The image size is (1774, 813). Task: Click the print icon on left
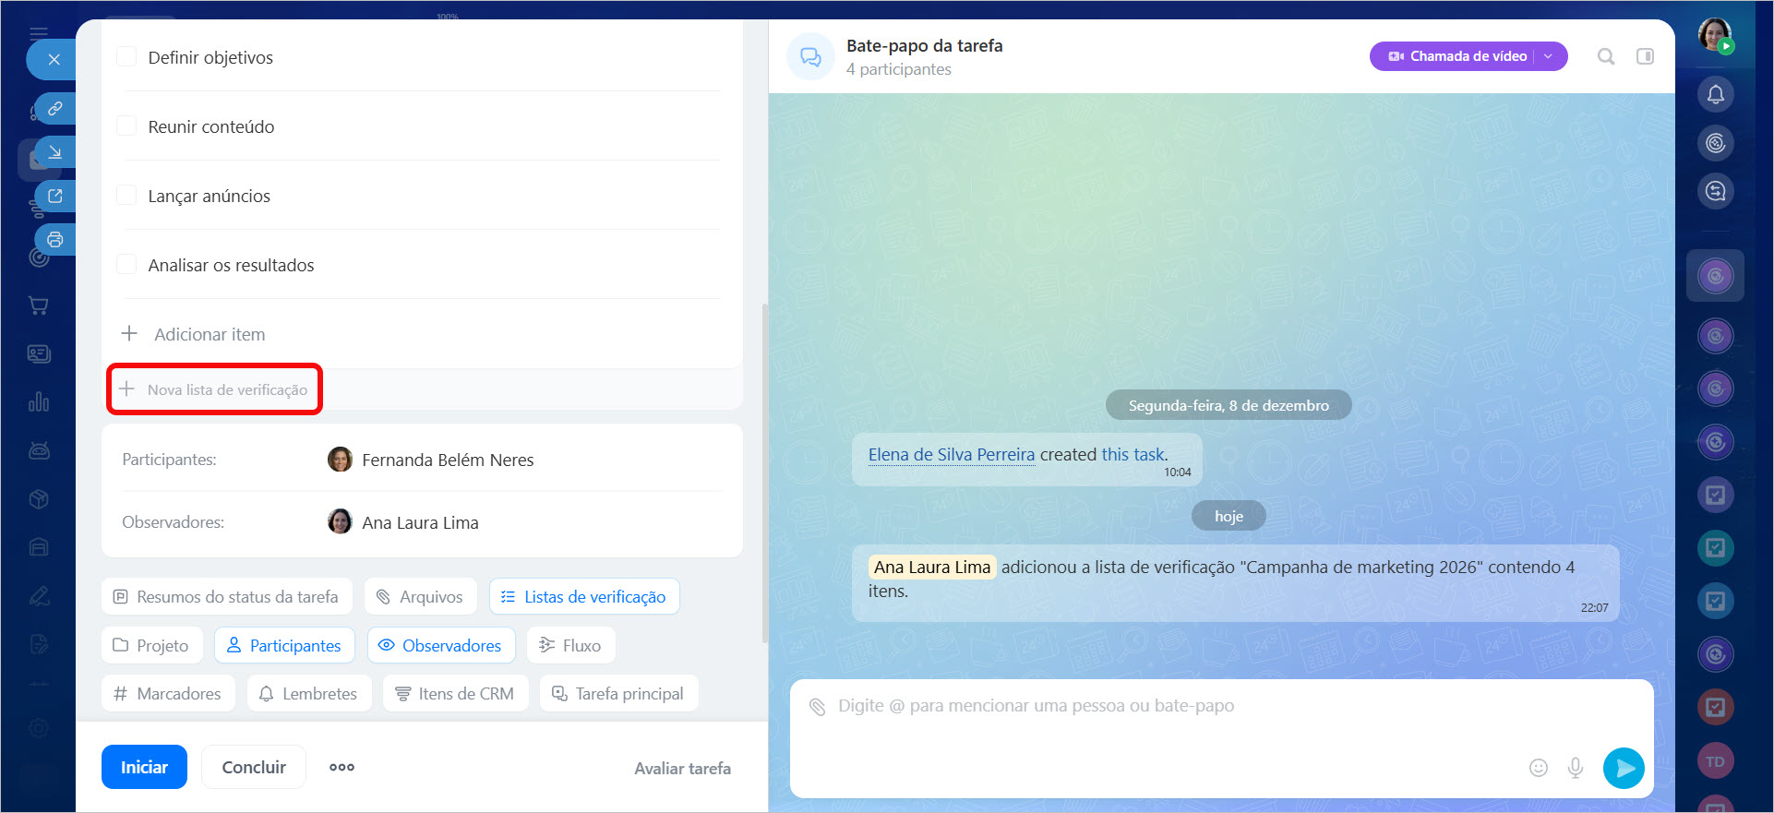[55, 240]
